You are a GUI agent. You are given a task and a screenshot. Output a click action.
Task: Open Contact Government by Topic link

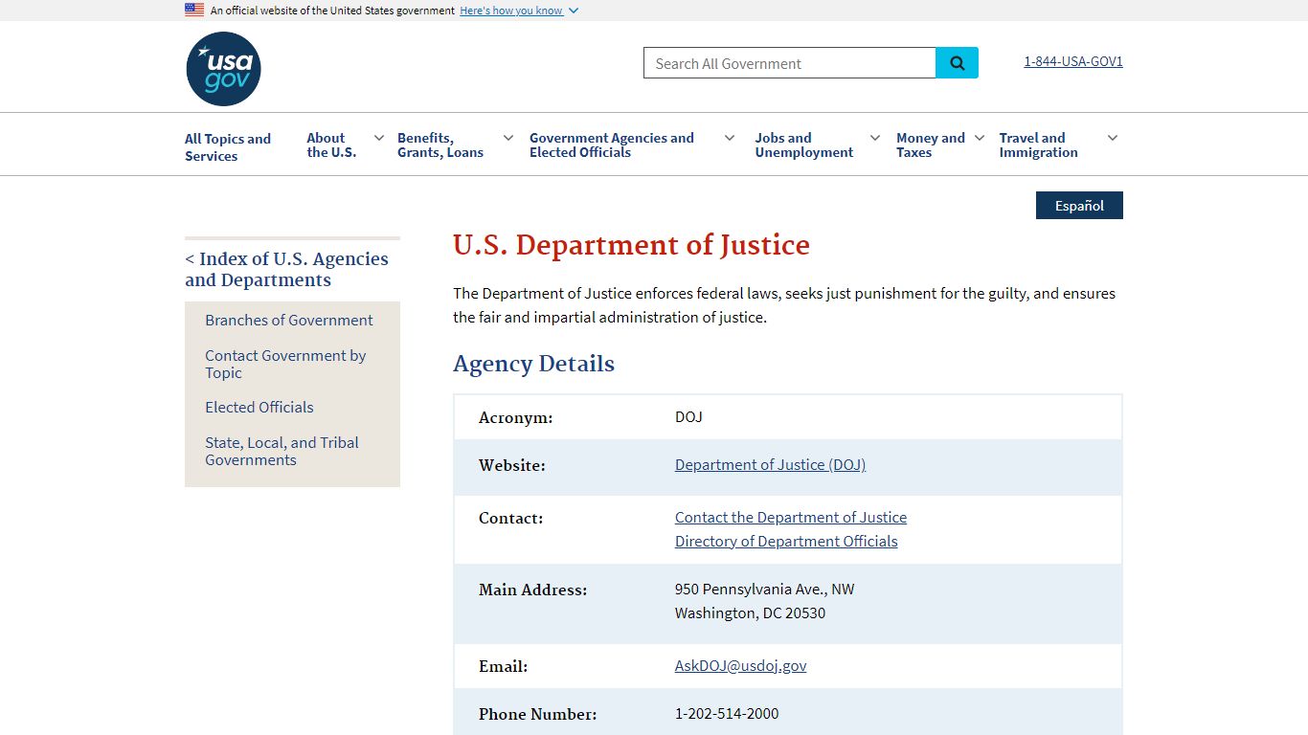tap(285, 364)
